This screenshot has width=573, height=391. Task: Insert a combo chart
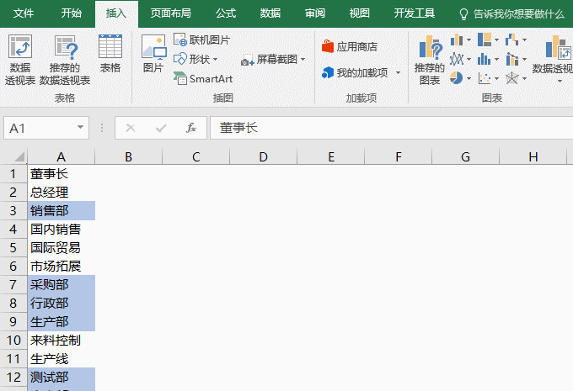pyautogui.click(x=512, y=59)
